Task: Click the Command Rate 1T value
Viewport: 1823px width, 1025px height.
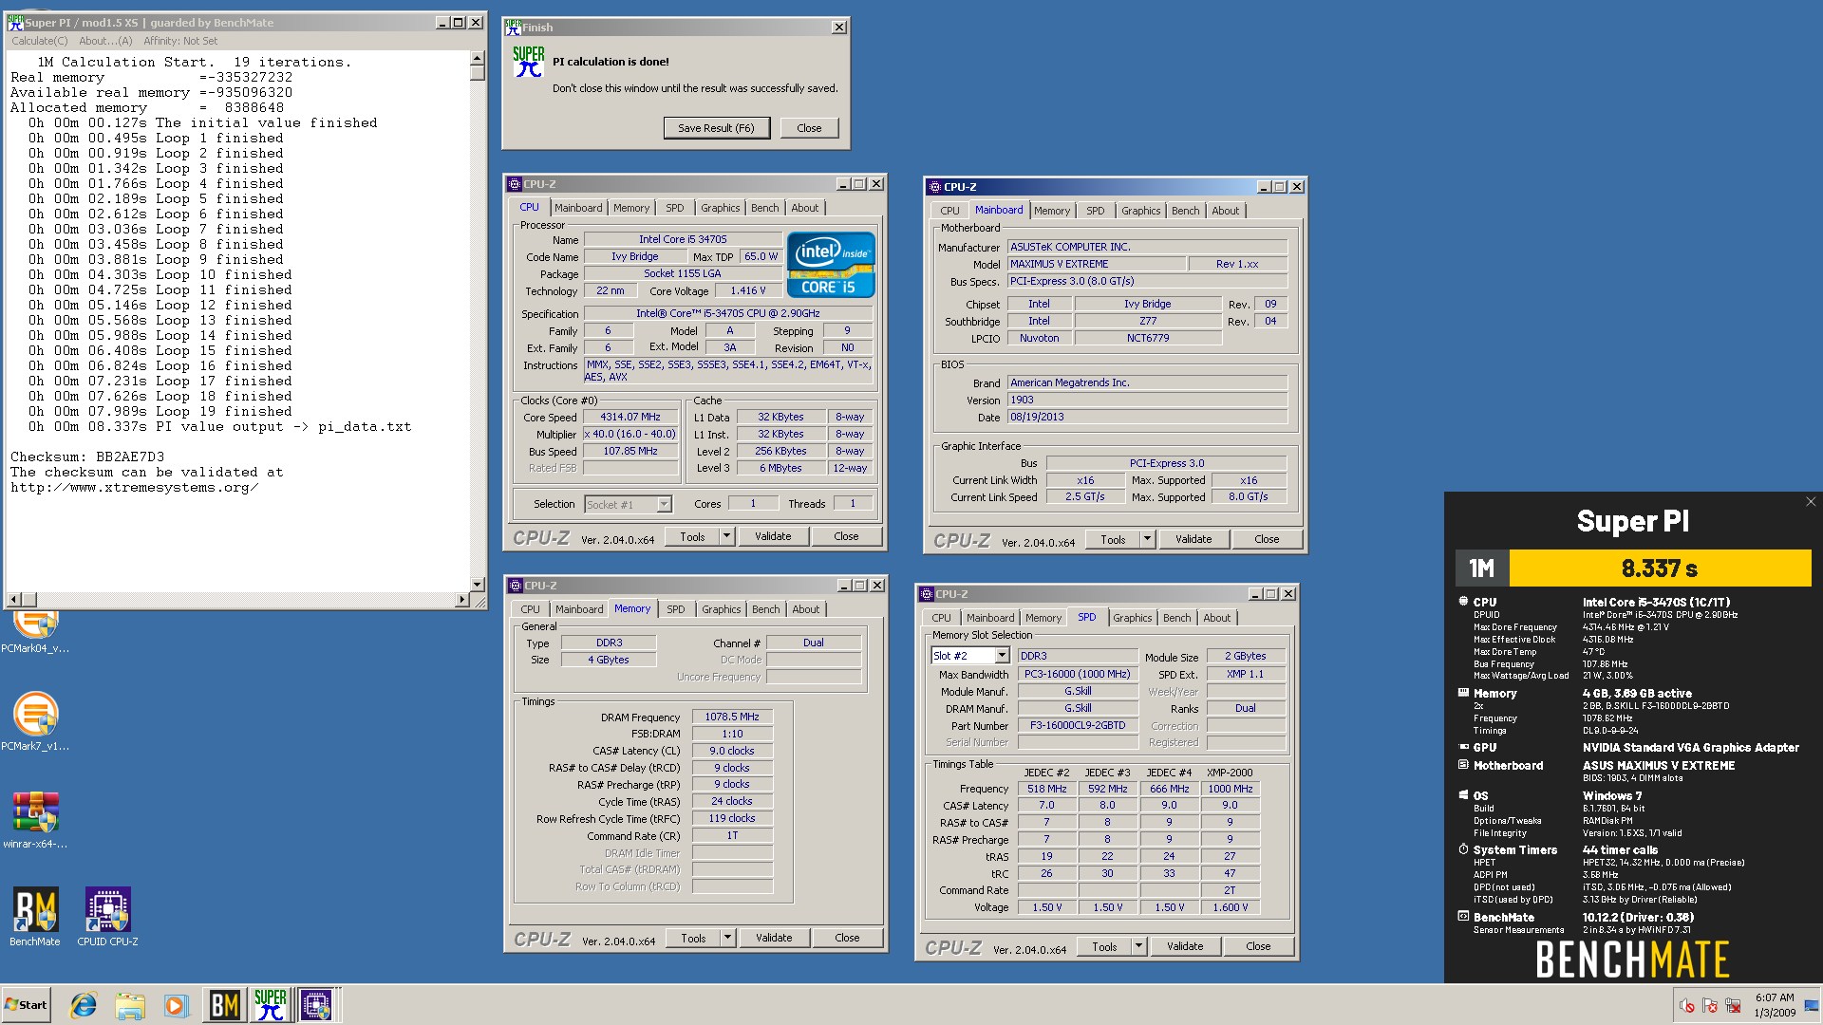Action: [x=732, y=835]
